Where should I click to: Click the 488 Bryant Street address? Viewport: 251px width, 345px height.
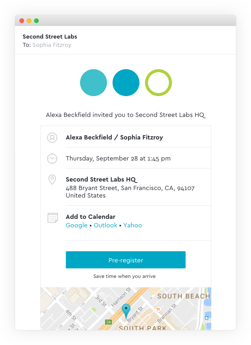click(x=130, y=188)
